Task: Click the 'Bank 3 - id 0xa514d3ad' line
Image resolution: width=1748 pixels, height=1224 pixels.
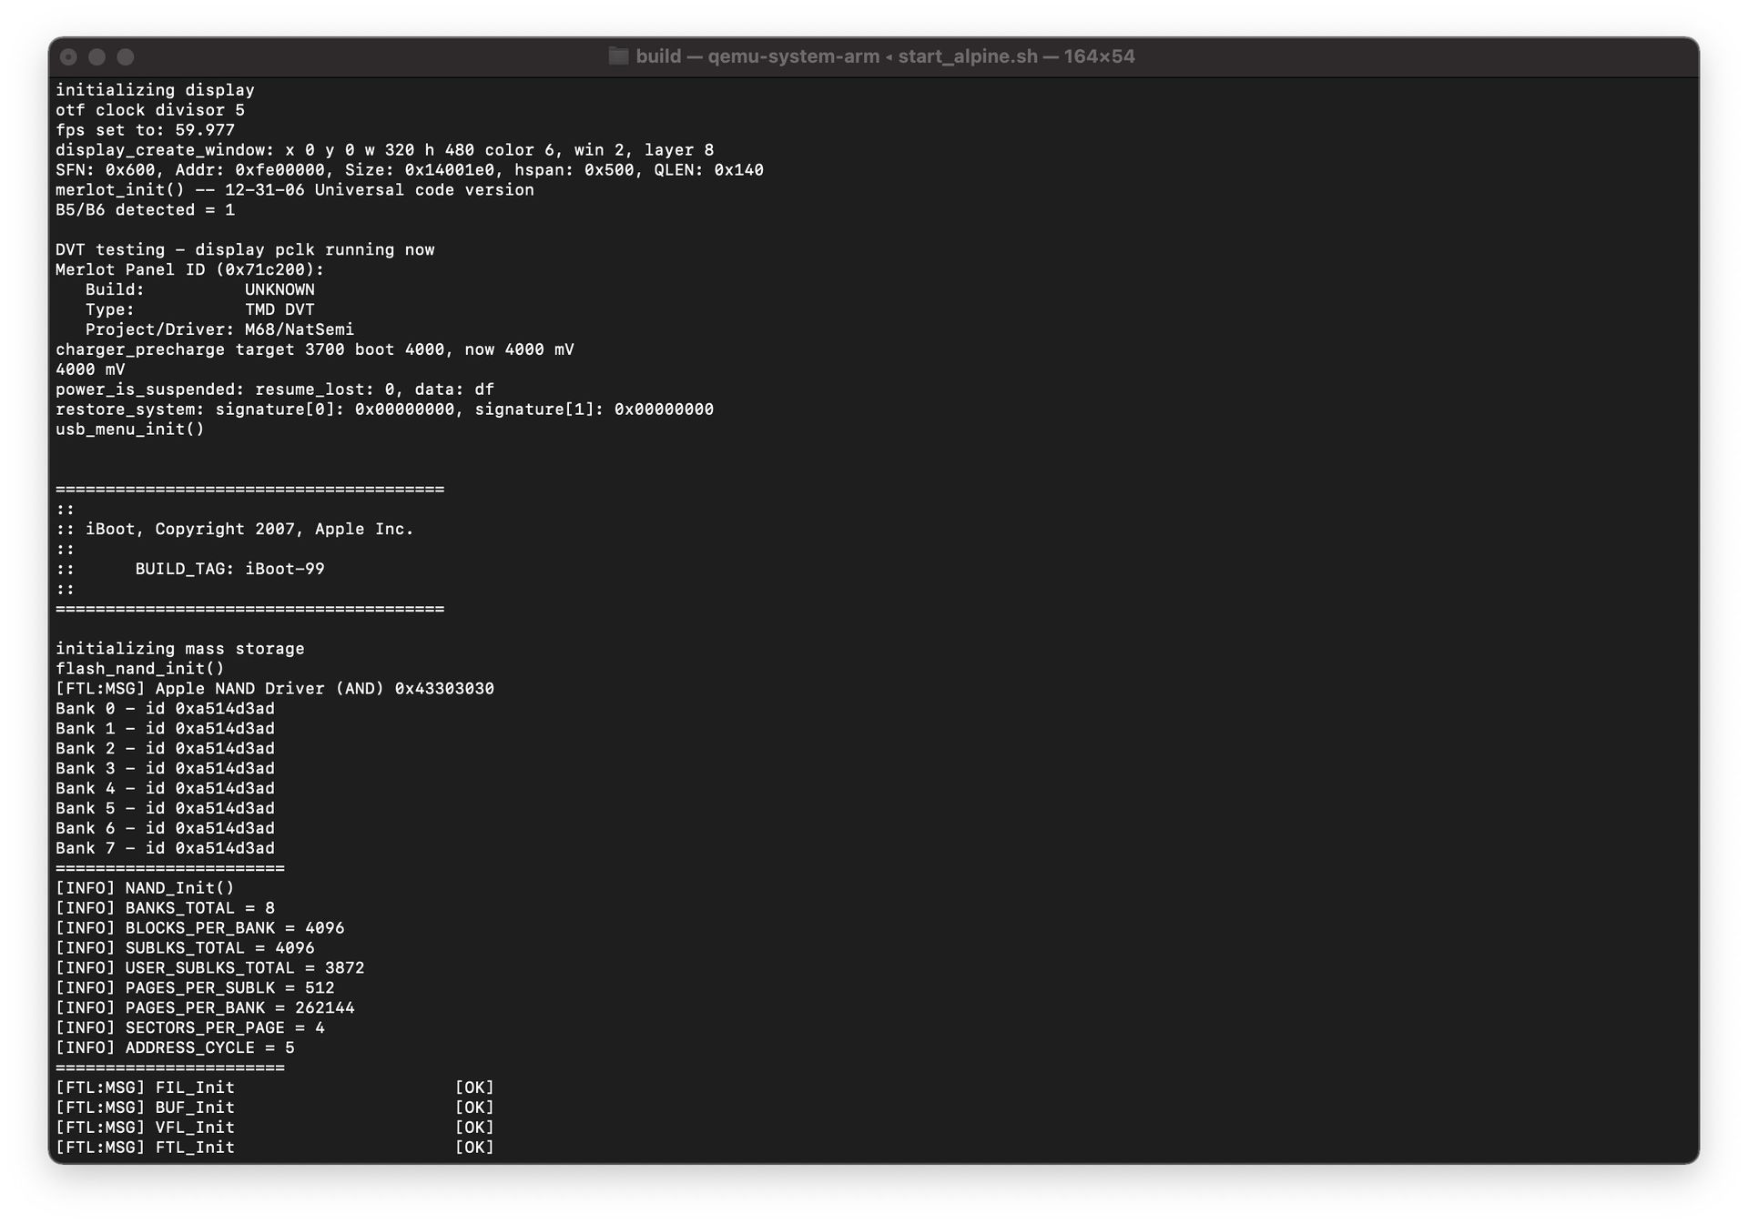Action: coord(165,769)
